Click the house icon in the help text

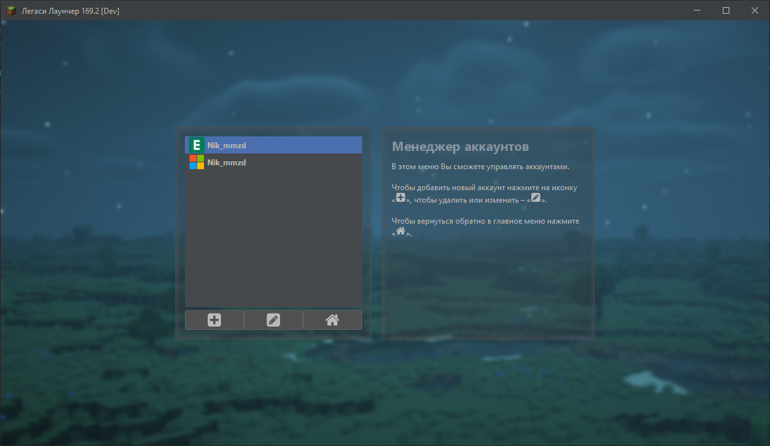[x=401, y=231]
